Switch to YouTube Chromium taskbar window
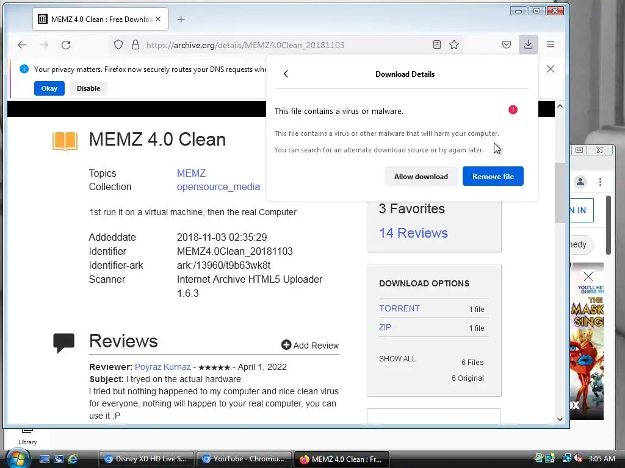 point(244,459)
